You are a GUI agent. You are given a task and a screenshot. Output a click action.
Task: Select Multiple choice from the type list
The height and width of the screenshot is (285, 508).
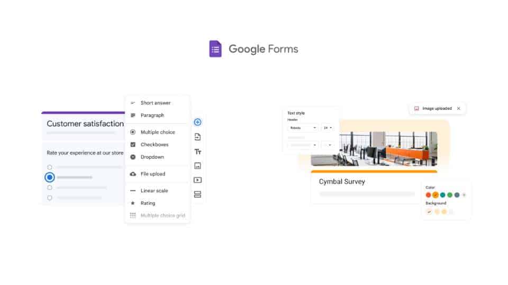click(158, 132)
